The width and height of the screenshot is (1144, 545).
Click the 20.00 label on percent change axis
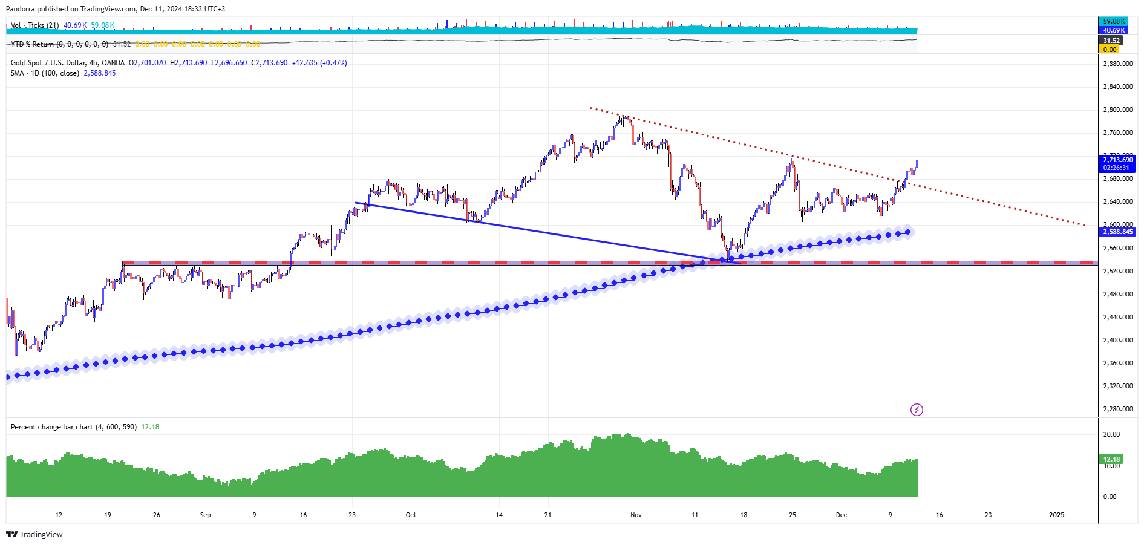pyautogui.click(x=1111, y=434)
